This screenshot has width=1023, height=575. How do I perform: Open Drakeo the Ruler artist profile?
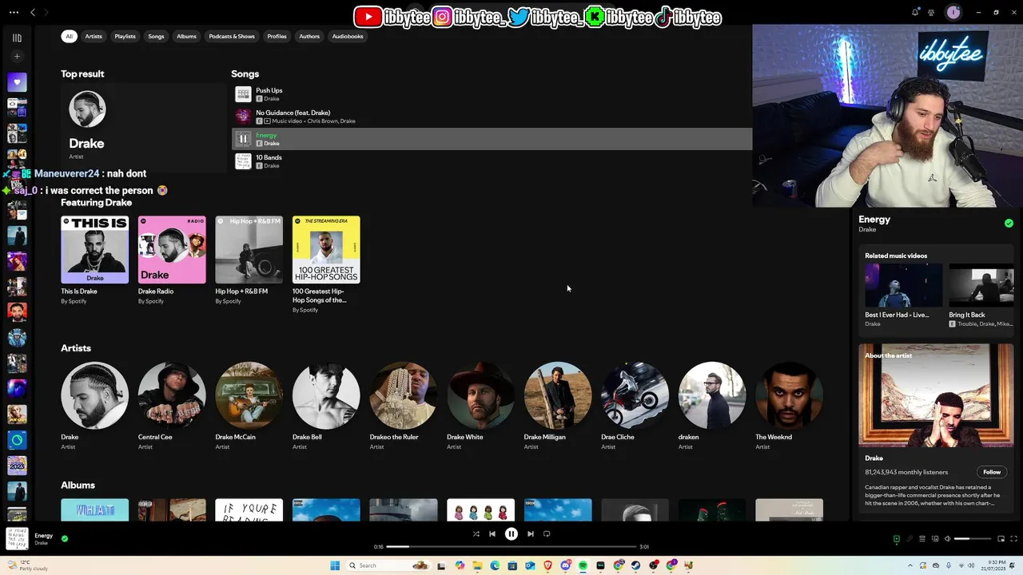(403, 406)
